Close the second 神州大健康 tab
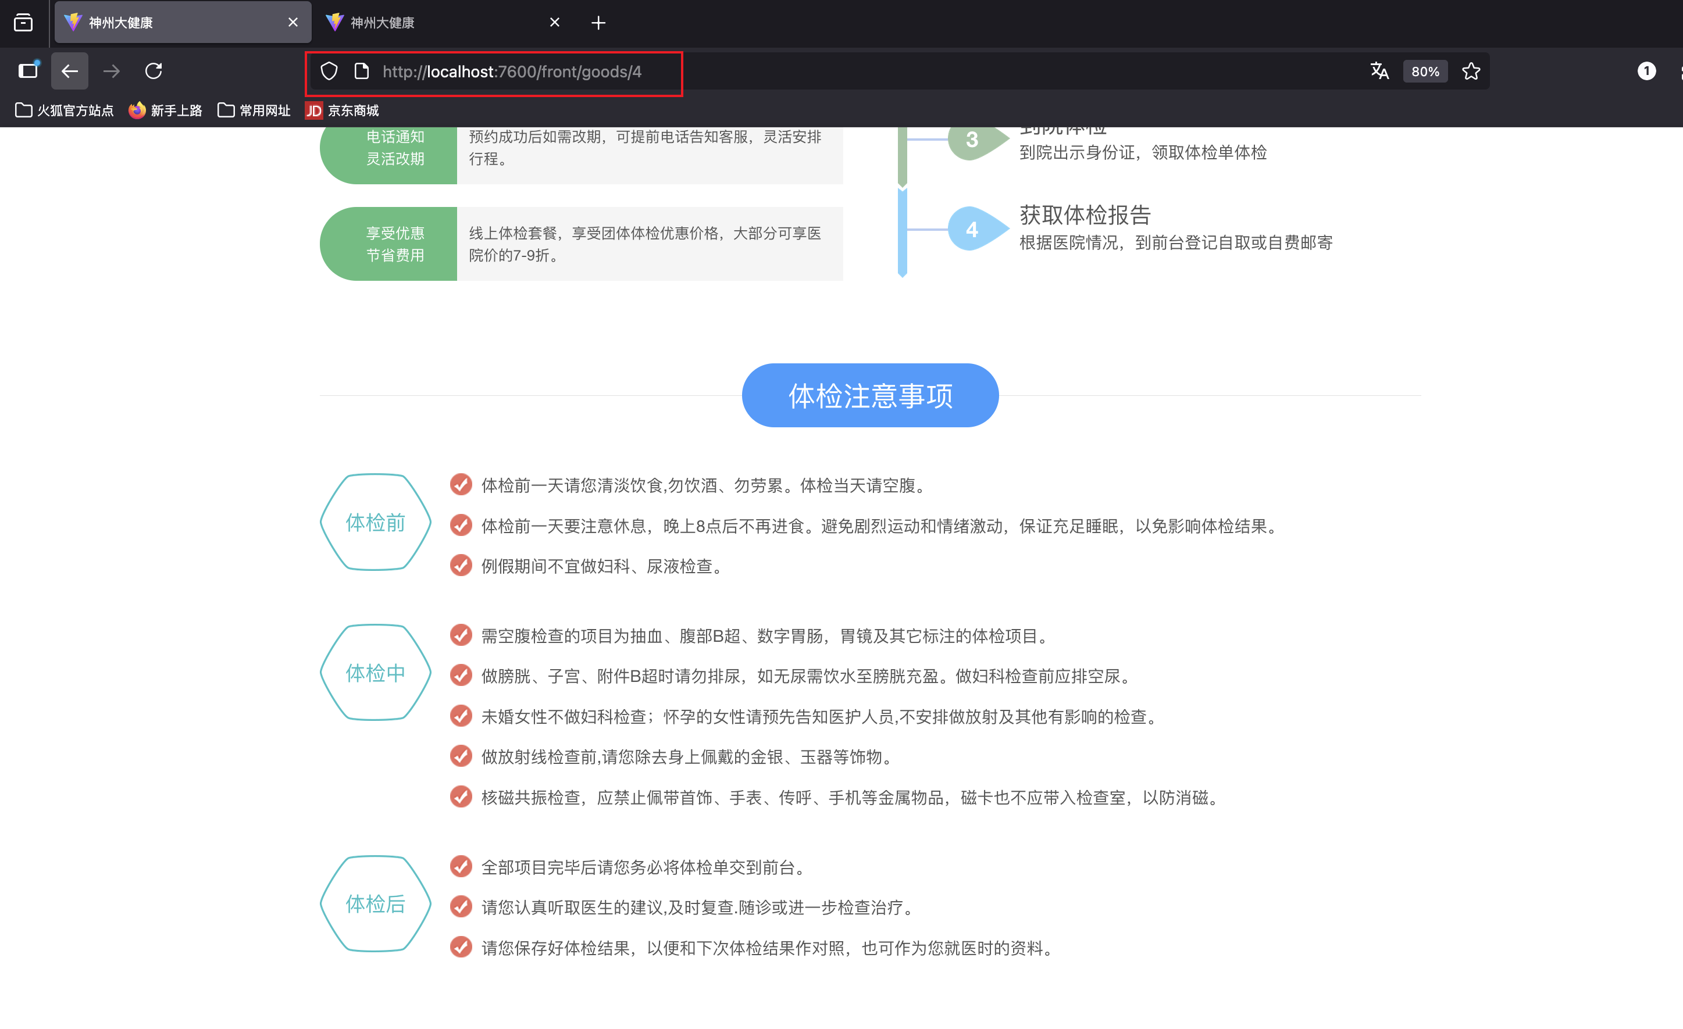 554,22
